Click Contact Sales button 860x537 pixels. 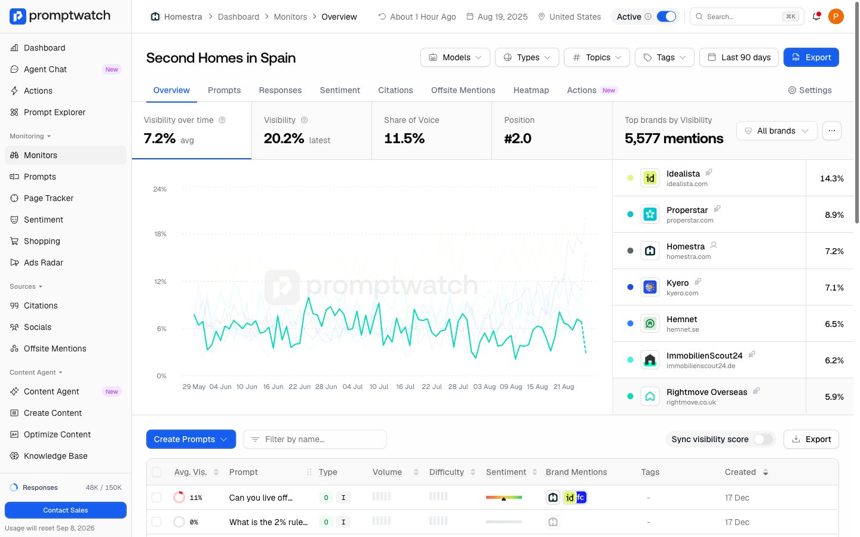pyautogui.click(x=66, y=510)
